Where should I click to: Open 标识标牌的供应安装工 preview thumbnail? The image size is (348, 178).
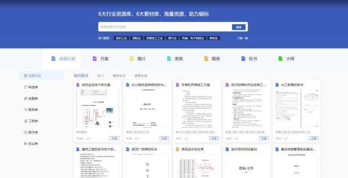click(247, 108)
